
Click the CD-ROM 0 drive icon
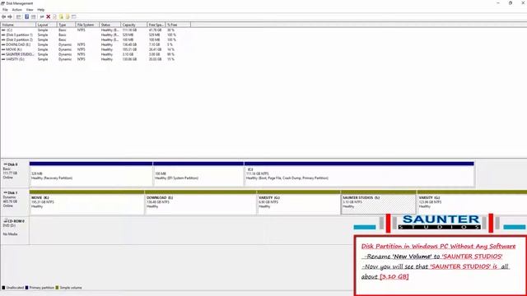point(6,221)
